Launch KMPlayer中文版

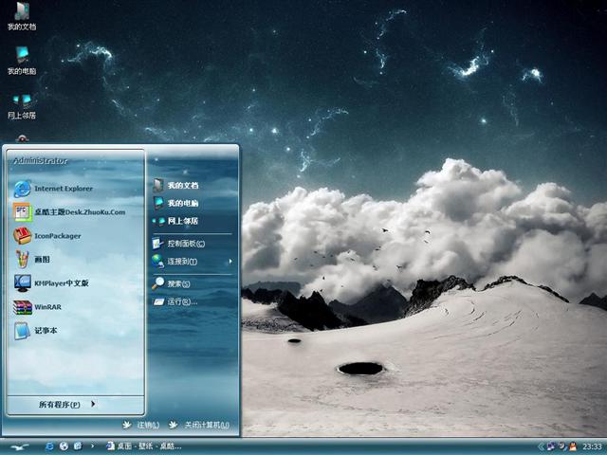click(61, 282)
